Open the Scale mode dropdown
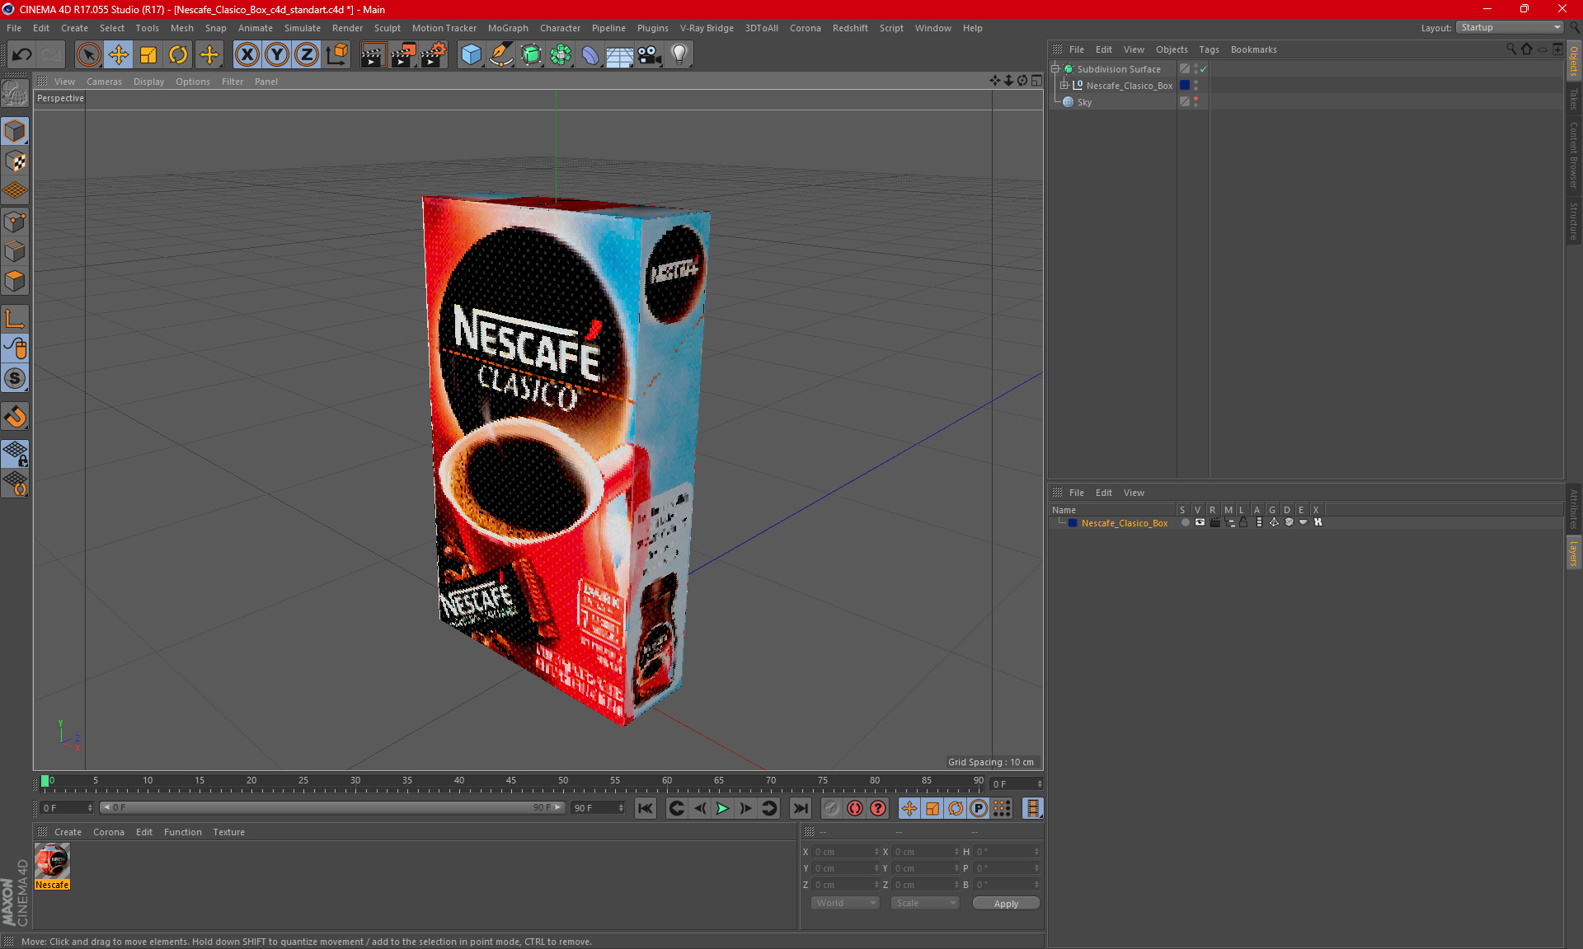This screenshot has height=949, width=1583. pos(925,903)
